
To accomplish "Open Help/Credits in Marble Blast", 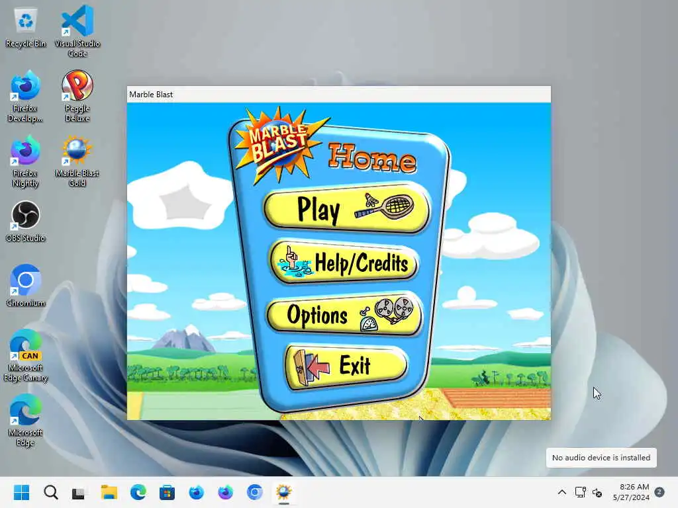I will (x=344, y=262).
